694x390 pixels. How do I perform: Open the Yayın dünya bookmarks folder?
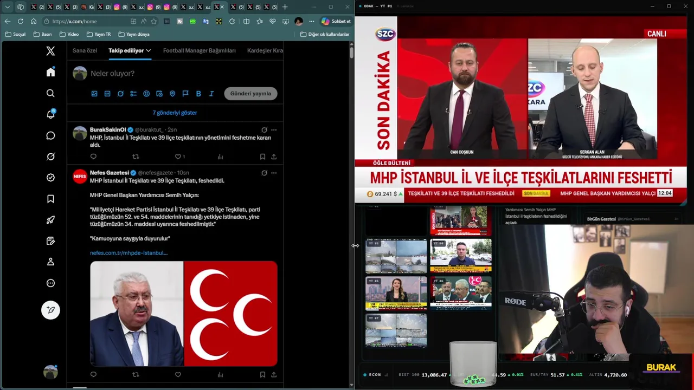click(133, 34)
